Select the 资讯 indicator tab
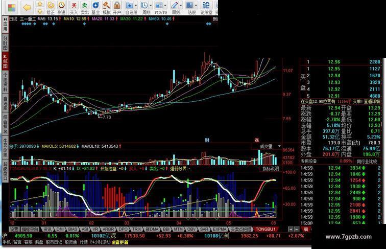Viewport: 386px width, 249px height. (47, 229)
